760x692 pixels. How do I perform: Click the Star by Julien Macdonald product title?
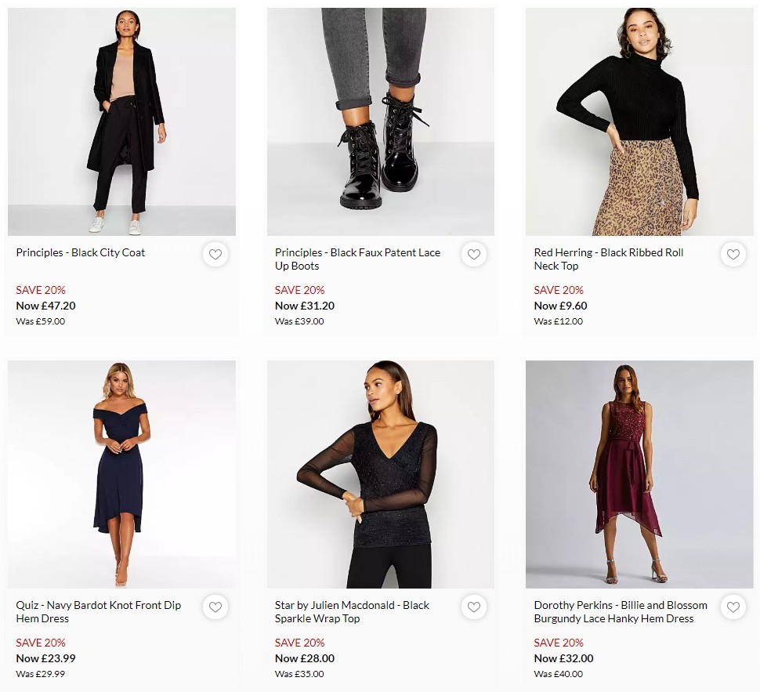pyautogui.click(x=351, y=611)
